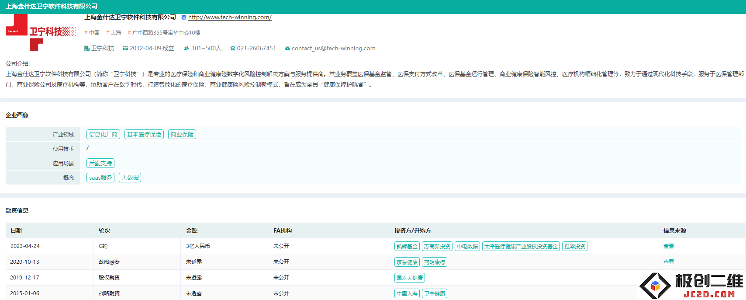The height and width of the screenshot is (300, 746).
Task: Click investor tag 国寿大健康
Action: (410, 278)
